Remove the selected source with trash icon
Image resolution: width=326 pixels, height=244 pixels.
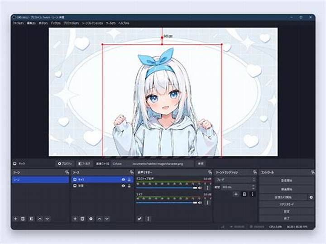pyautogui.click(x=82, y=219)
